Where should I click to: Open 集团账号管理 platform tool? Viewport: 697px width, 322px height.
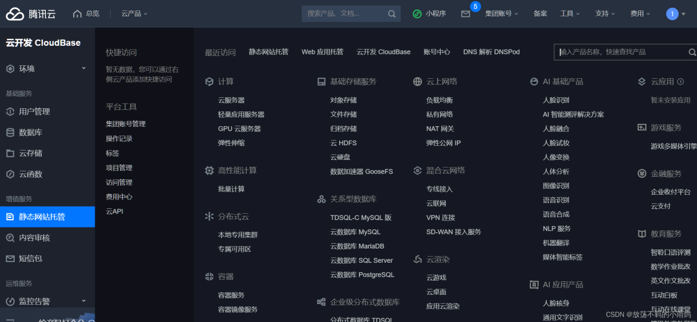126,124
